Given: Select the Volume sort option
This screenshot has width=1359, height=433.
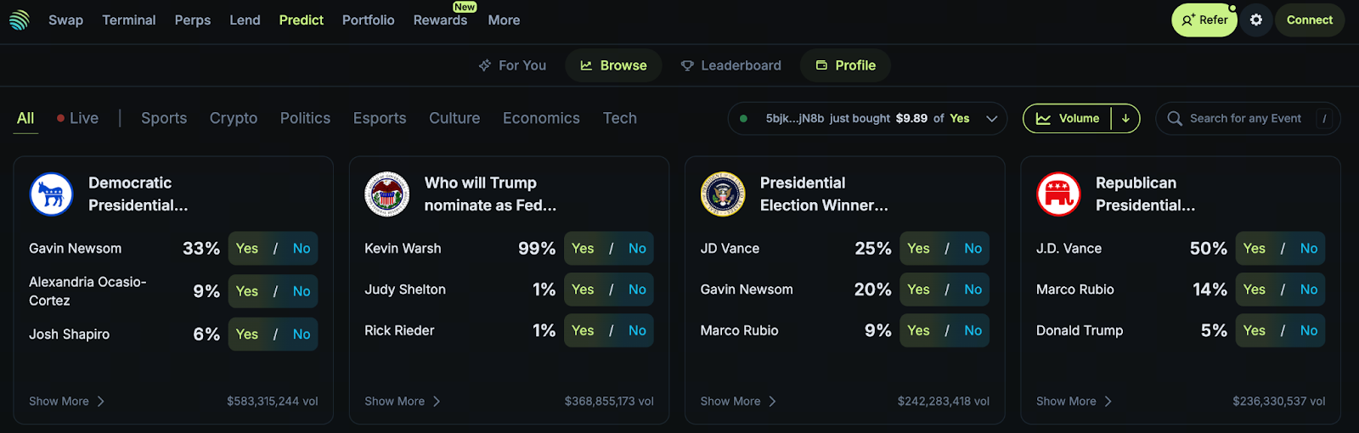Looking at the screenshot, I should [x=1068, y=119].
